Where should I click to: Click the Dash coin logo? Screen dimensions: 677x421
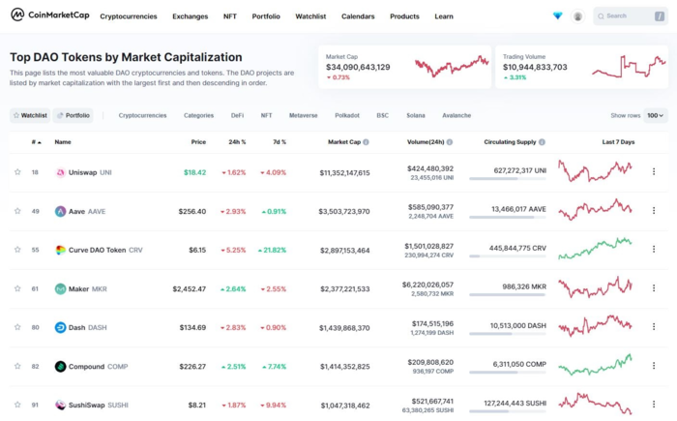[60, 328]
